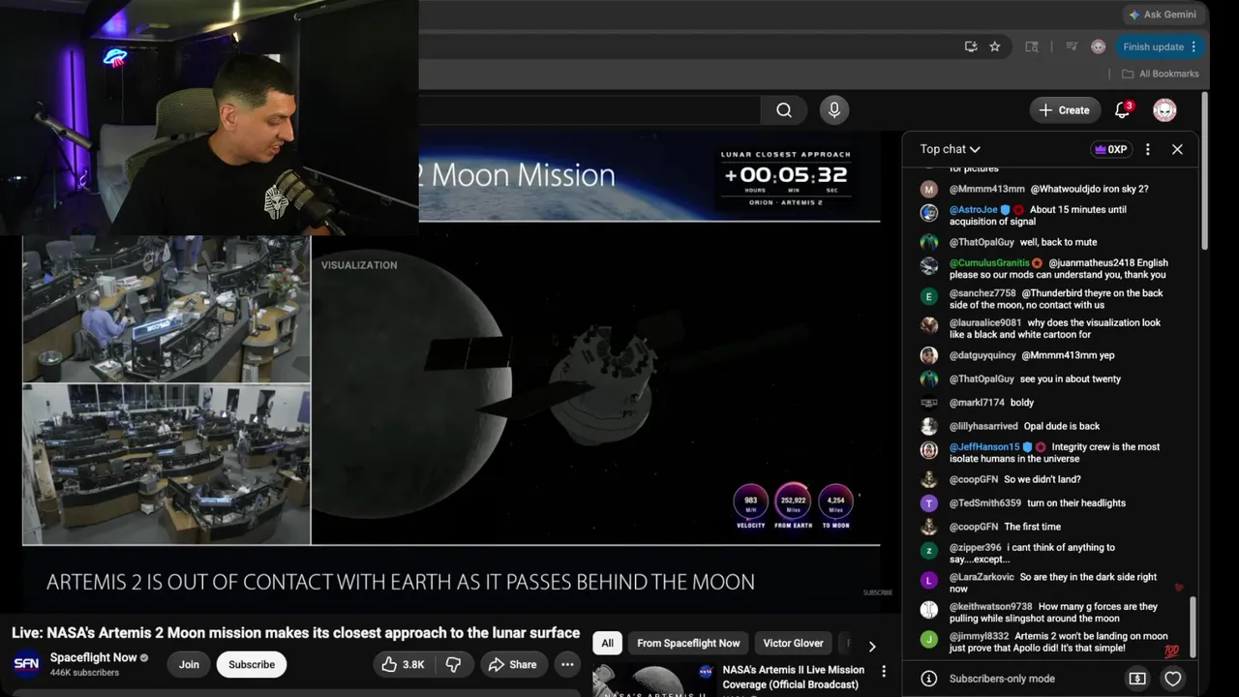Send a heart reaction in chat

pyautogui.click(x=1172, y=679)
